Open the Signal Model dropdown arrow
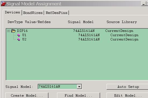Screen dimensions: 148x98 pos(79,87)
